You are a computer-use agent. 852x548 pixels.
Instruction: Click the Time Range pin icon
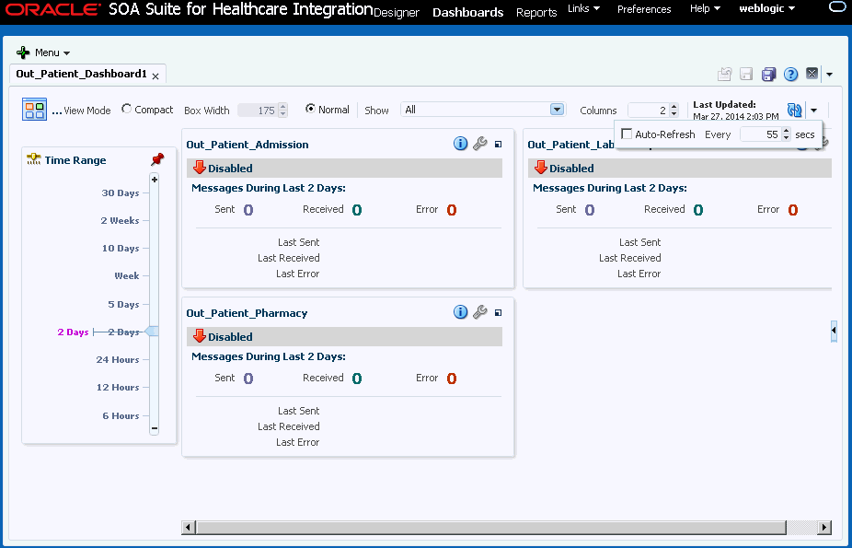tap(157, 159)
